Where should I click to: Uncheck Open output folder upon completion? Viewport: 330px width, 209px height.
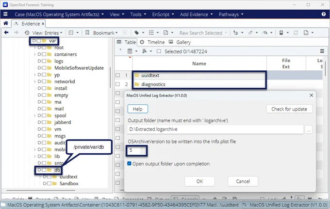pos(129,163)
